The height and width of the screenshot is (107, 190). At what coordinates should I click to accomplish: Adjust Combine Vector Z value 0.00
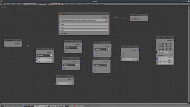point(130,59)
